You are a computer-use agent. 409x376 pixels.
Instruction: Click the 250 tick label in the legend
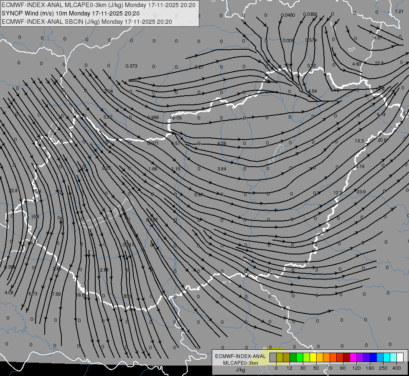pyautogui.click(x=383, y=368)
